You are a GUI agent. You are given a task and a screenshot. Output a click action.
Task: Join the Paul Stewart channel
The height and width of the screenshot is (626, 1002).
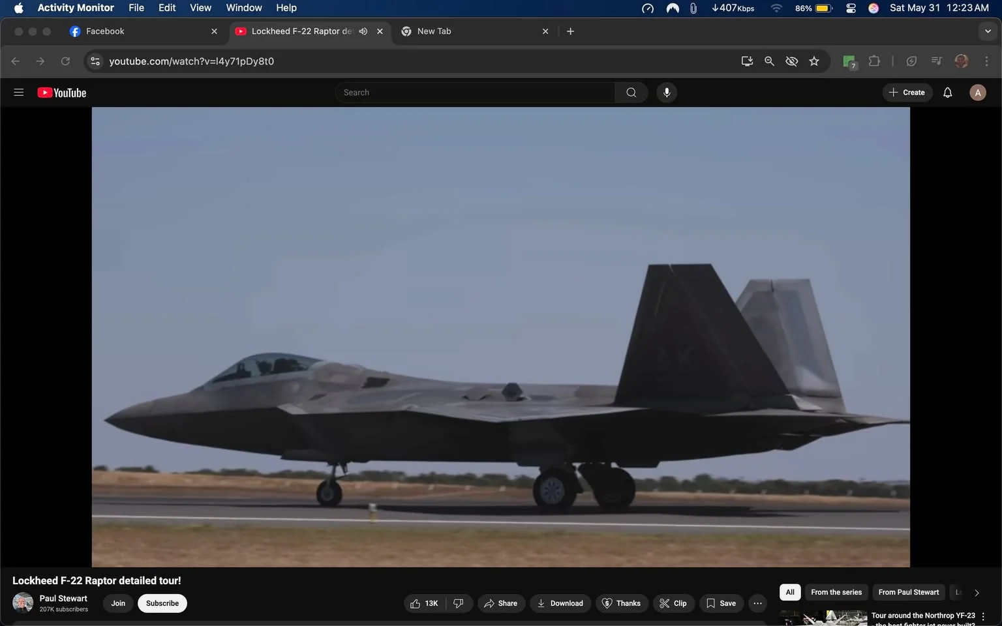118,603
